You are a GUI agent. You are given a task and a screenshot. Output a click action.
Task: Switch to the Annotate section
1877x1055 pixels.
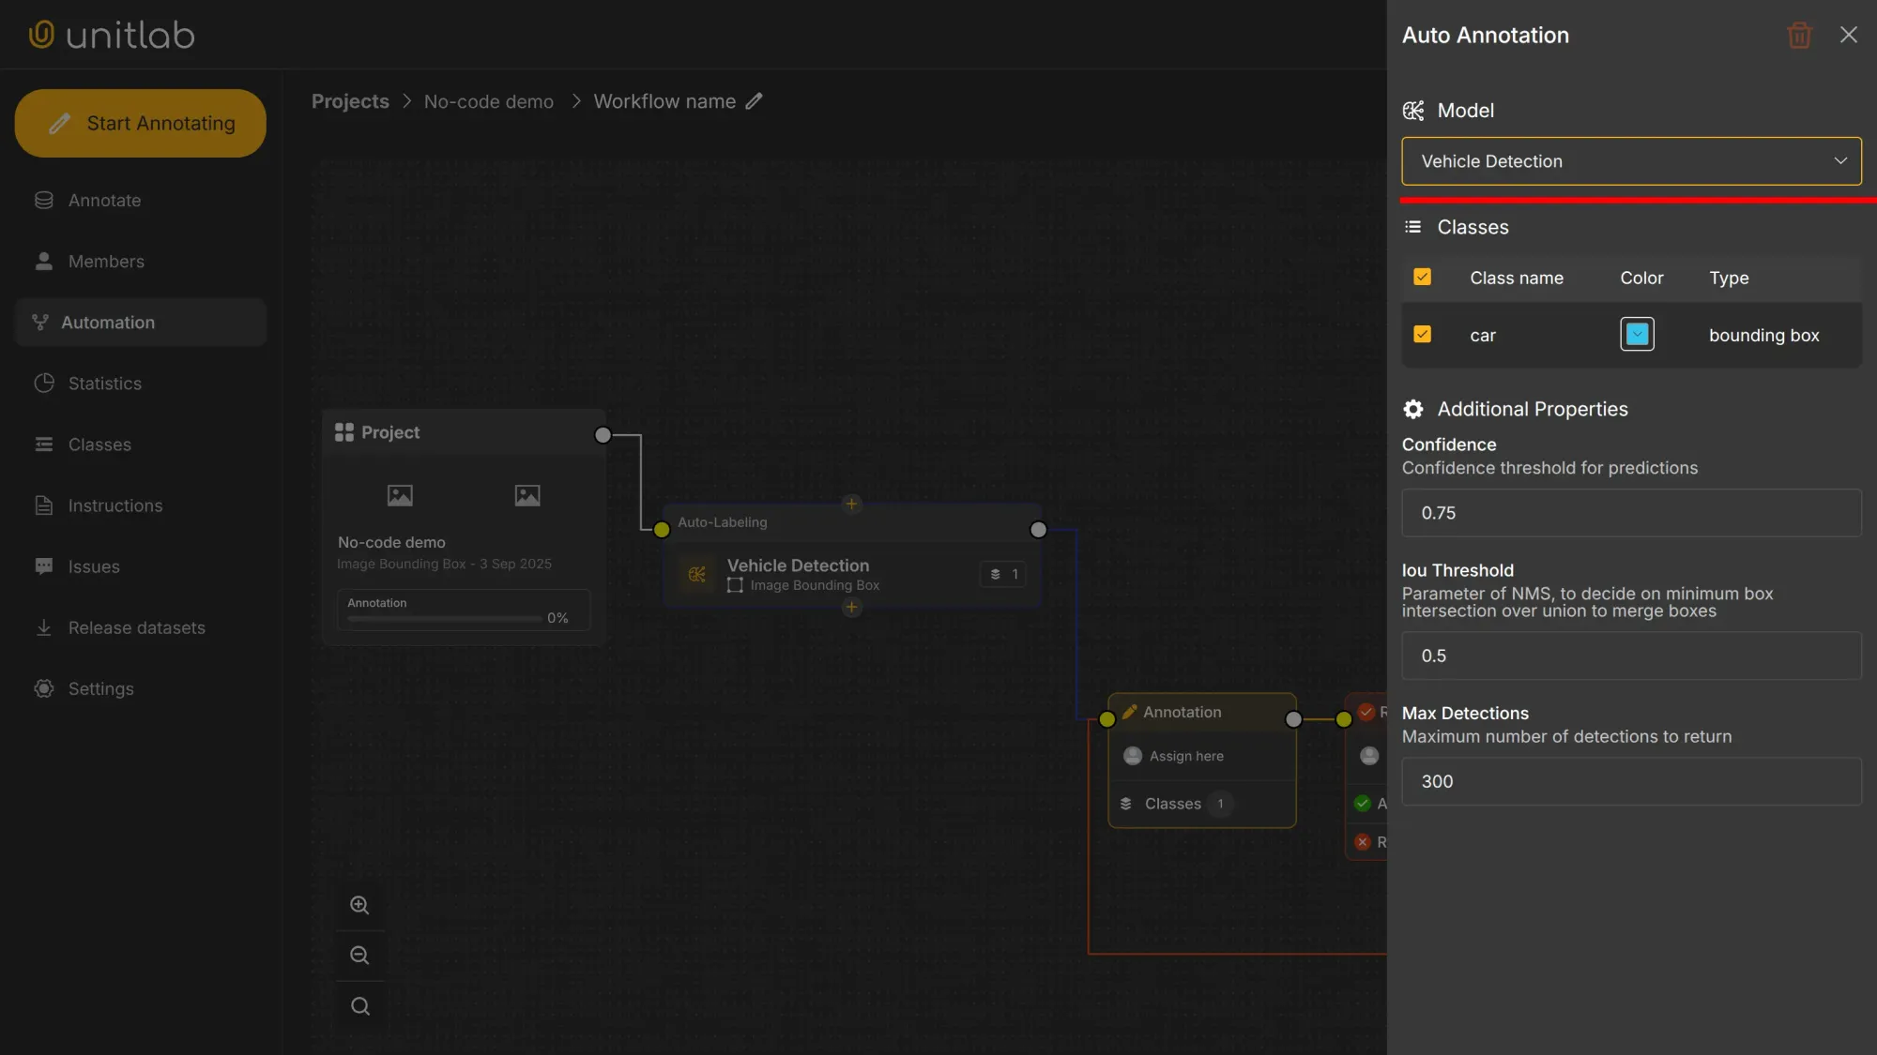pos(43,200)
